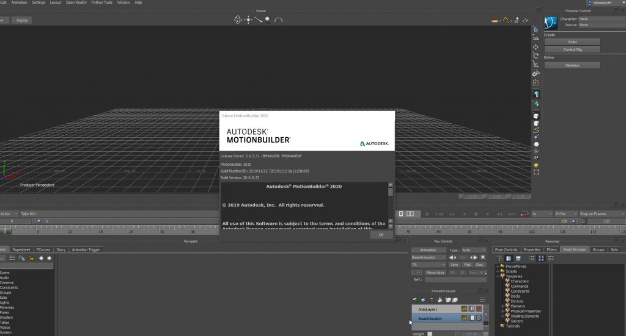Screen dimensions: 626x336
Task: Click the Skeleton button
Action: (572, 65)
